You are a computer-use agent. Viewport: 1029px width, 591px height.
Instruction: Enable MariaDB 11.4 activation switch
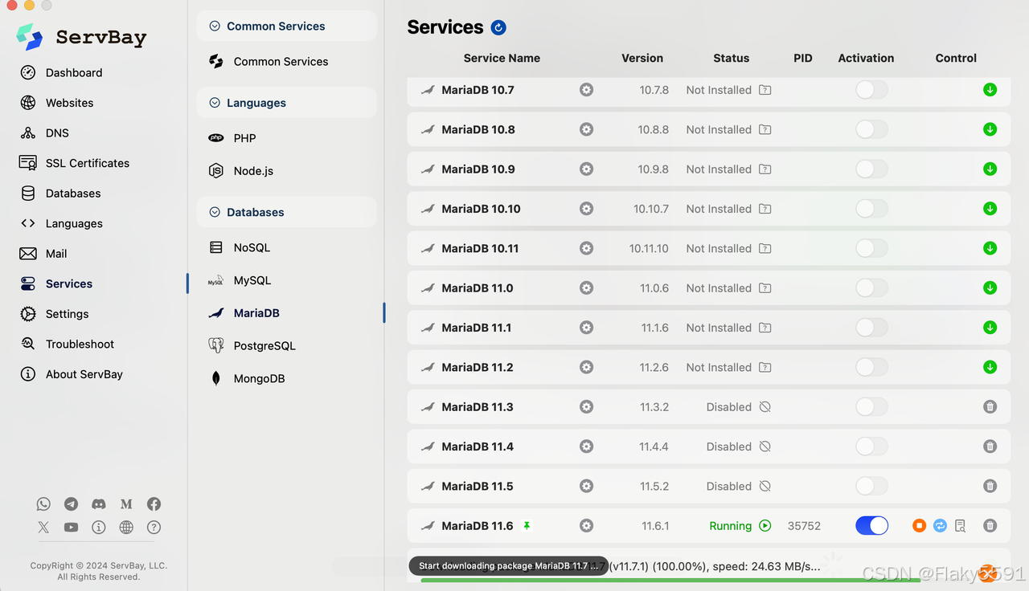[x=871, y=446]
